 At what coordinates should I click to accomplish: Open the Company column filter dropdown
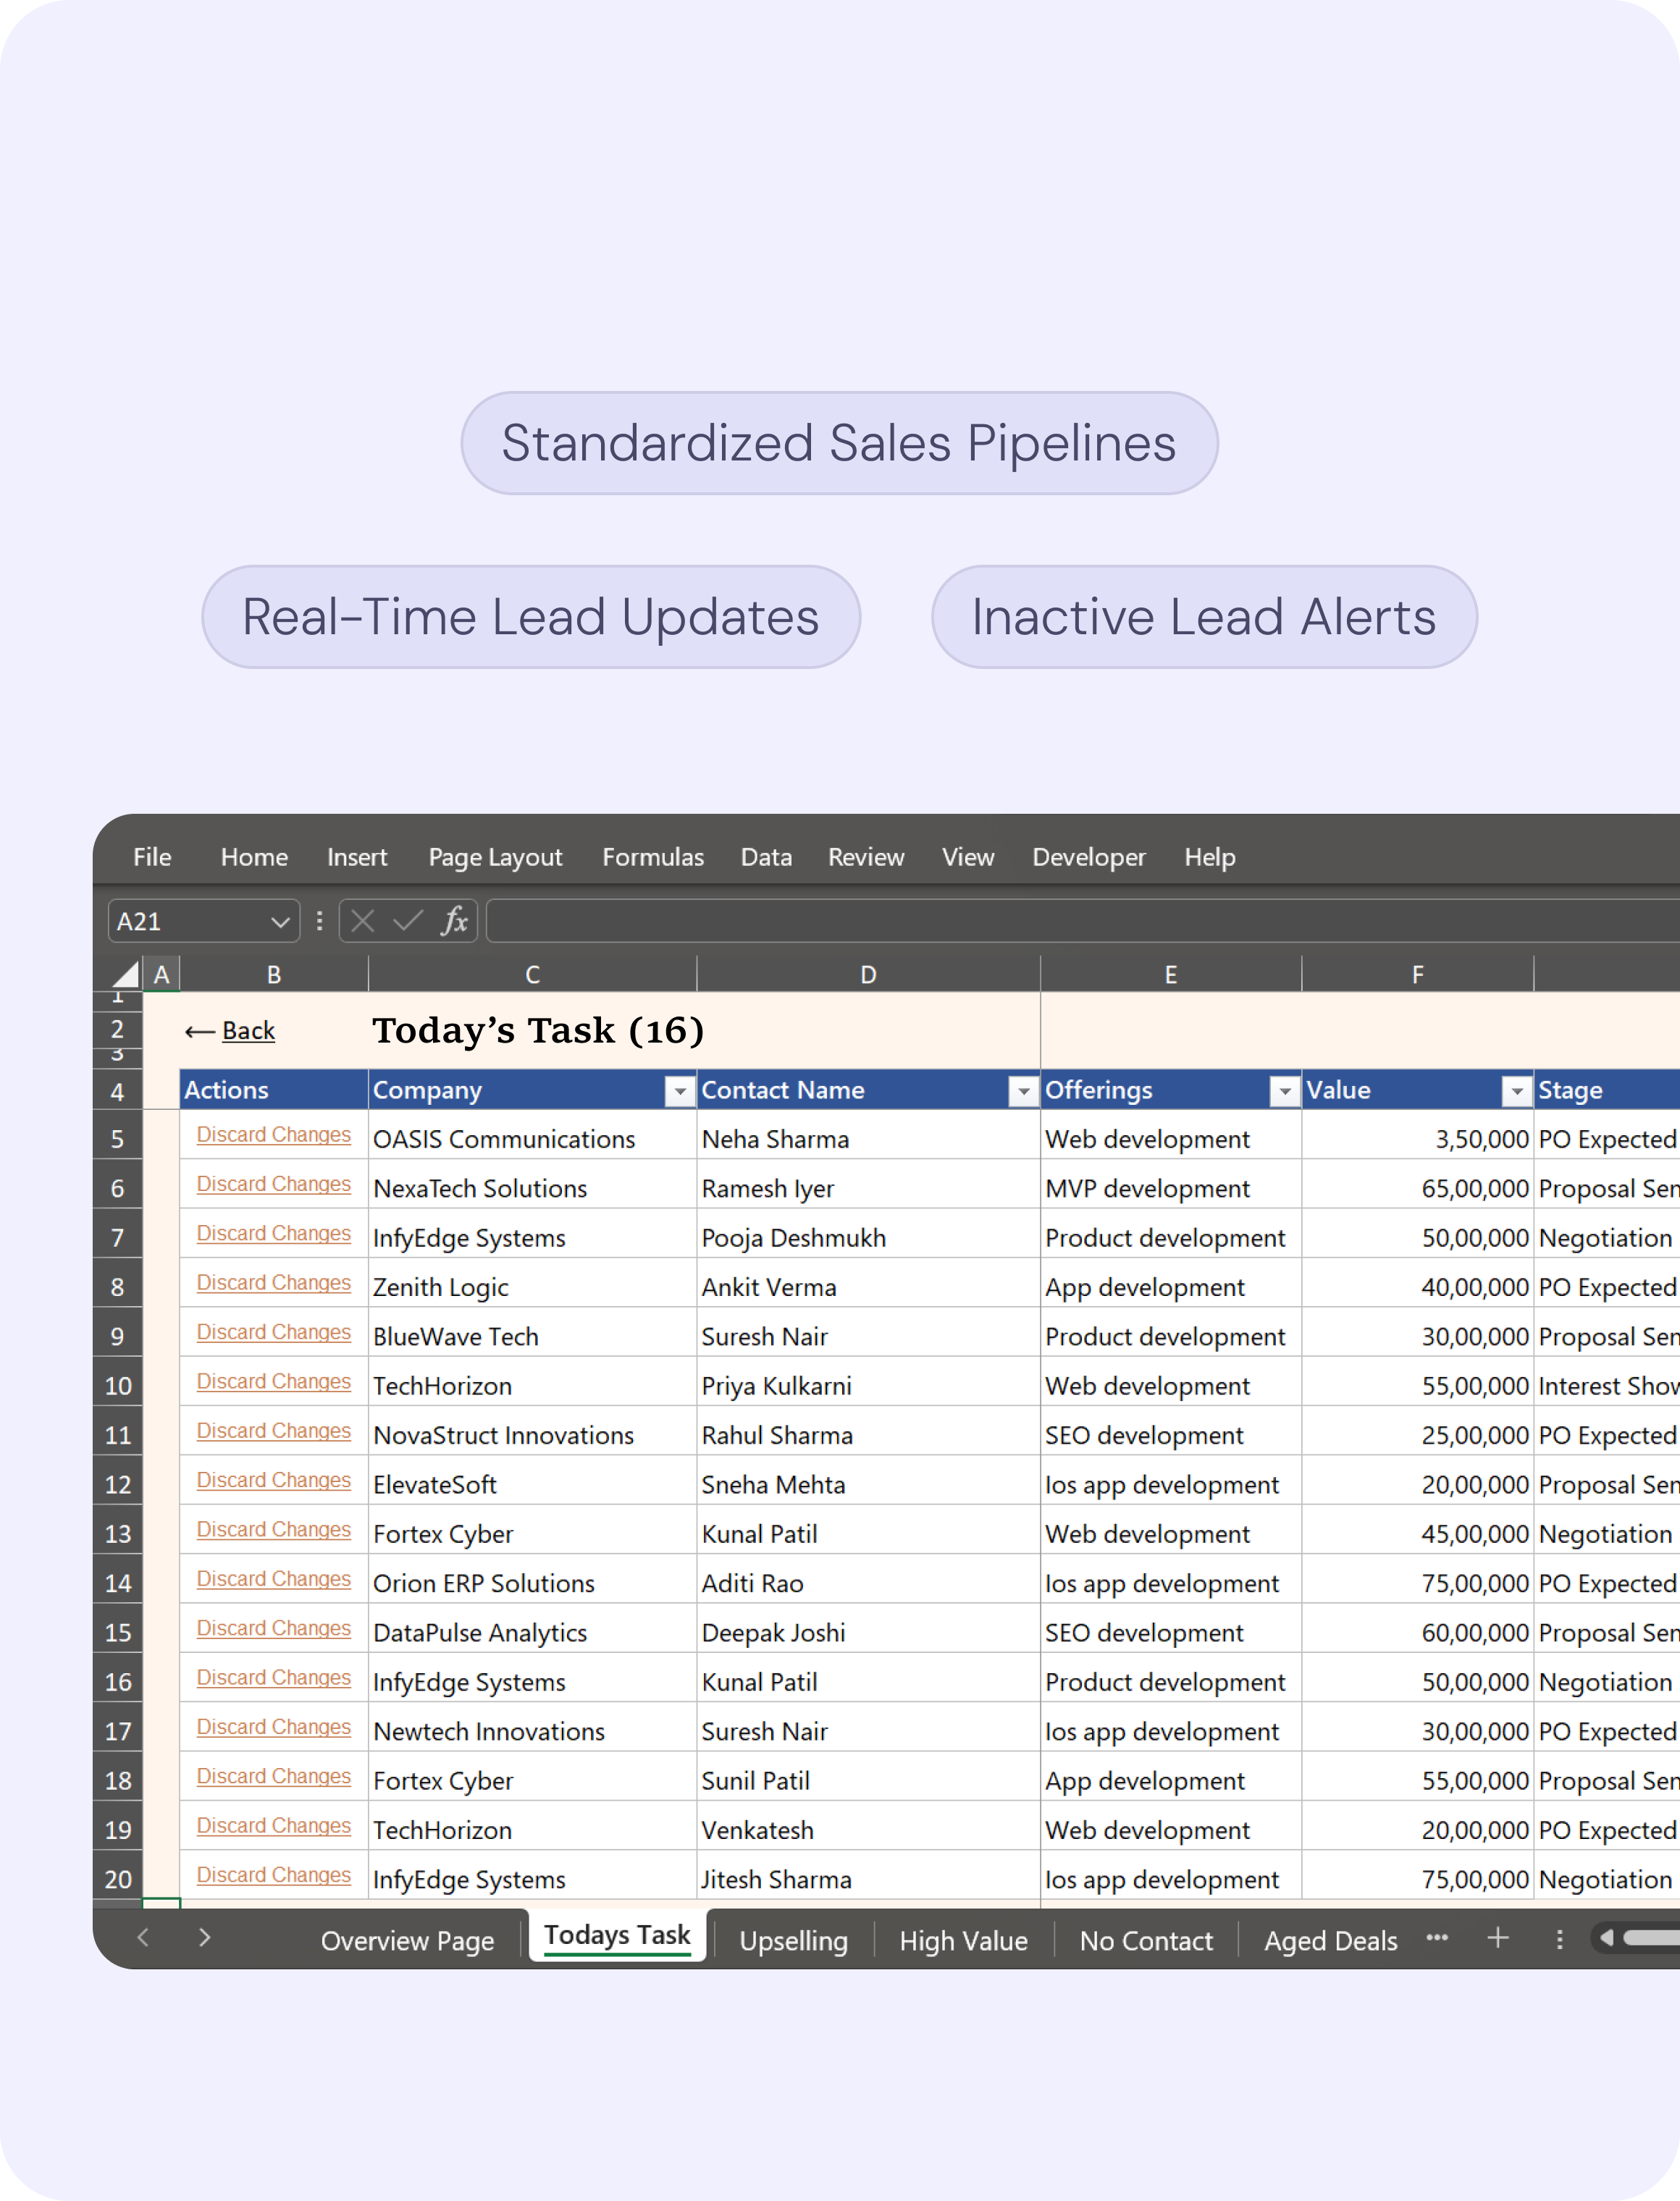[x=680, y=1092]
